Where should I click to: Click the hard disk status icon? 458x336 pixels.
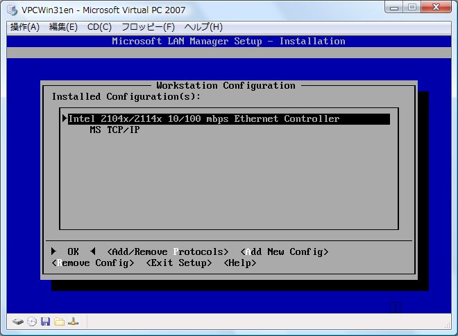(x=18, y=321)
